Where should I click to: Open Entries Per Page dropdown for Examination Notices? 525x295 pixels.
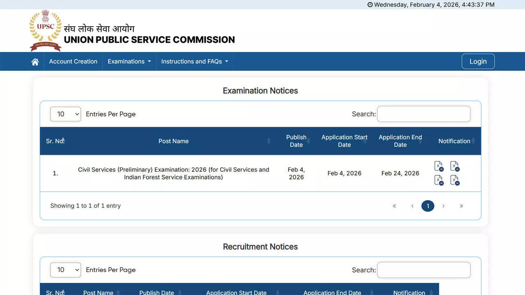pyautogui.click(x=66, y=114)
